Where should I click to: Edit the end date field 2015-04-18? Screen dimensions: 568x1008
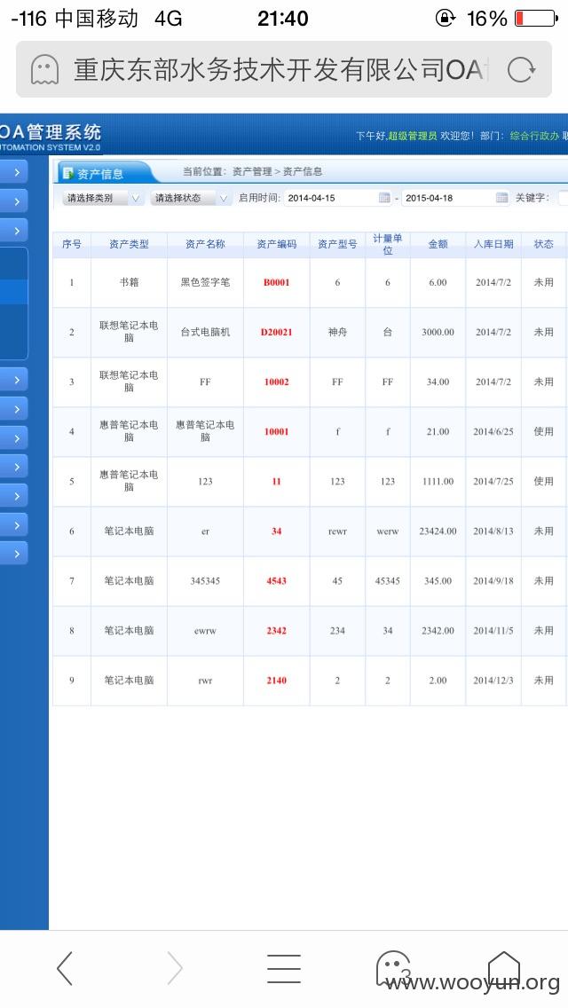pos(455,198)
